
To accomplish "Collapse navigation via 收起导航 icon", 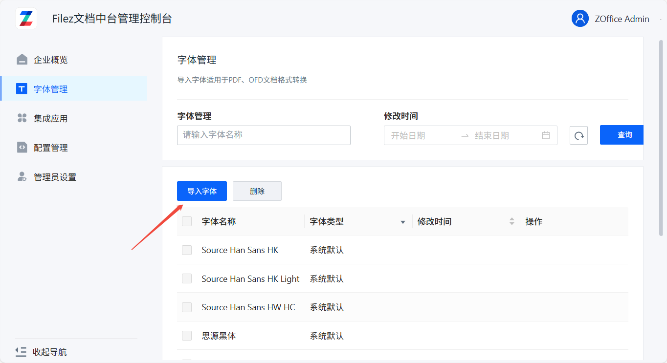I will (21, 352).
